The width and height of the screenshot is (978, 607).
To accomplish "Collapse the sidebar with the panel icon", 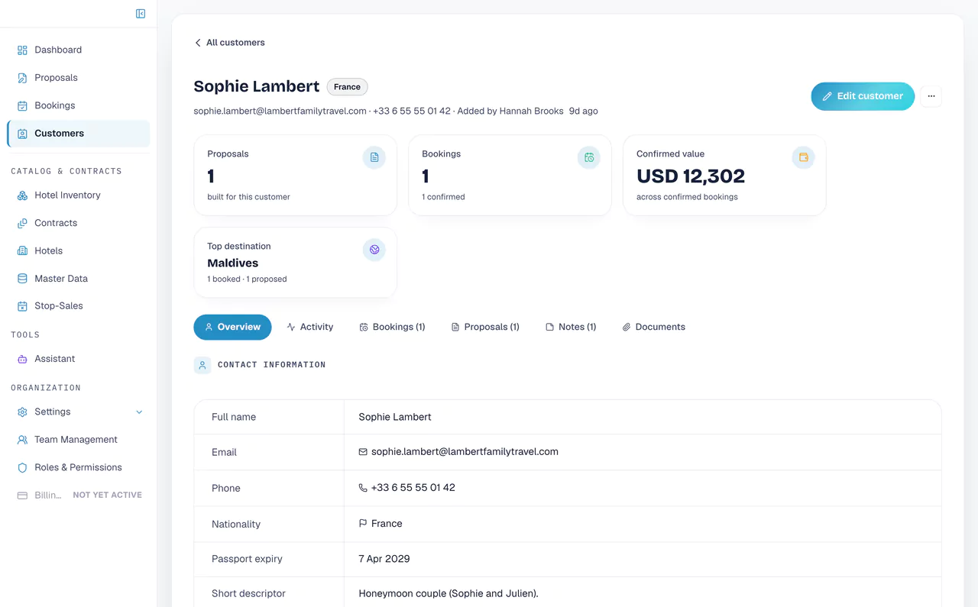I will 141,14.
